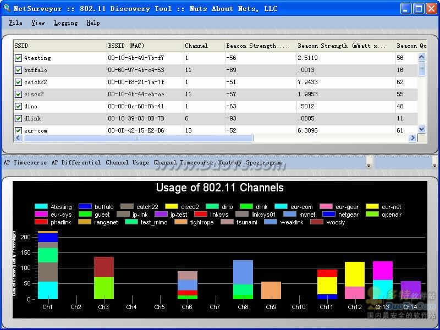440x330 pixels.
Task: Click the cisco2 legend color swatch
Action: click(172, 207)
